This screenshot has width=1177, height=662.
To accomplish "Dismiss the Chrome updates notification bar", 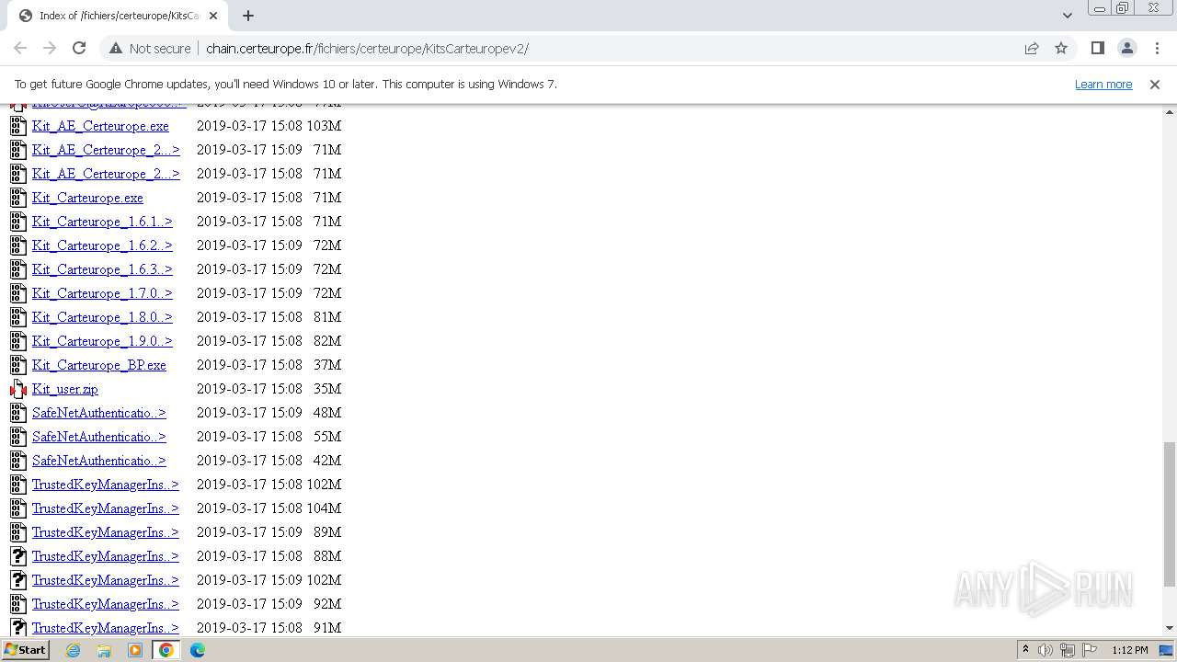I will pyautogui.click(x=1155, y=84).
